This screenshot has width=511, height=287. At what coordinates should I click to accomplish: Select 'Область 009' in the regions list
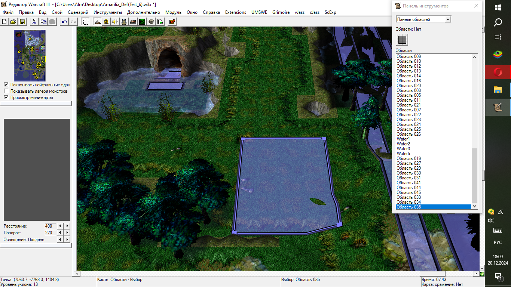coord(434,56)
